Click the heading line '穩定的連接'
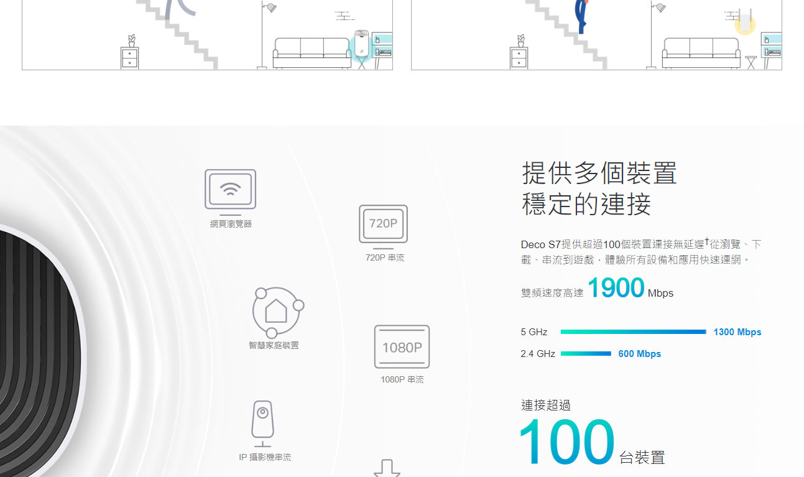The image size is (804, 477). click(586, 204)
